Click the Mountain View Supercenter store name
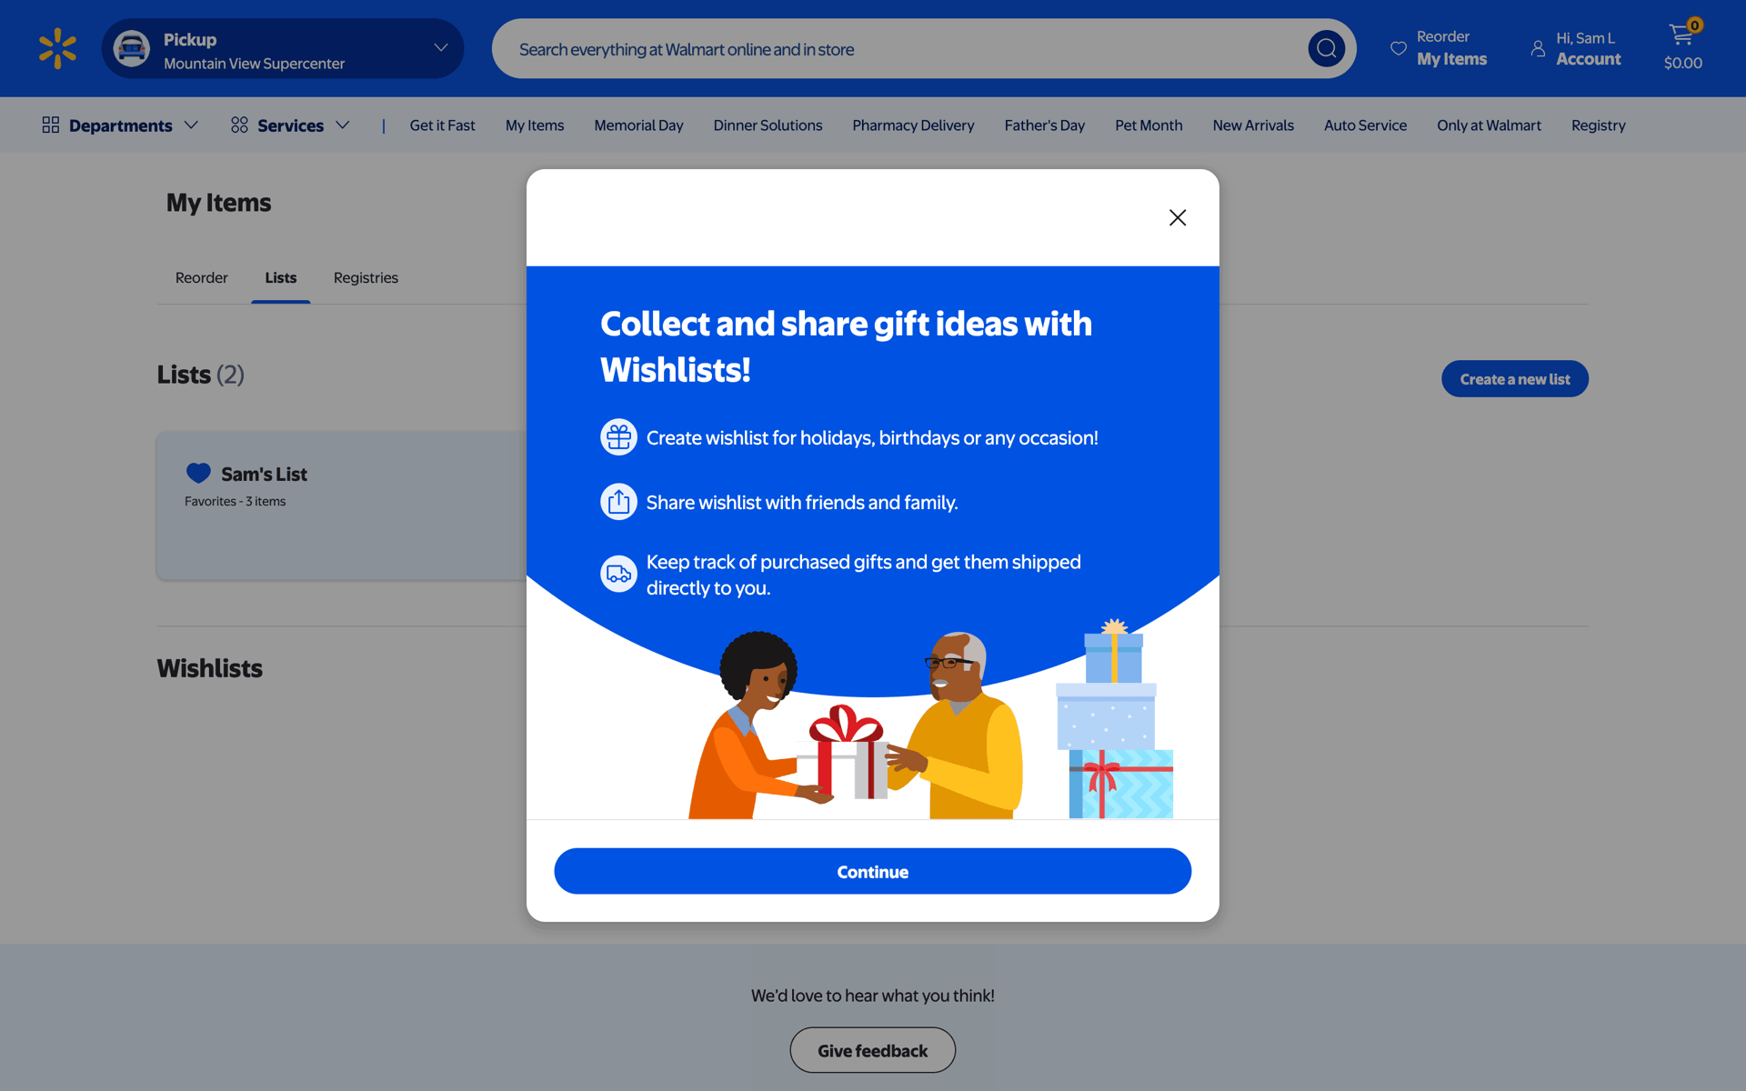Image resolution: width=1746 pixels, height=1091 pixels. pyautogui.click(x=254, y=64)
